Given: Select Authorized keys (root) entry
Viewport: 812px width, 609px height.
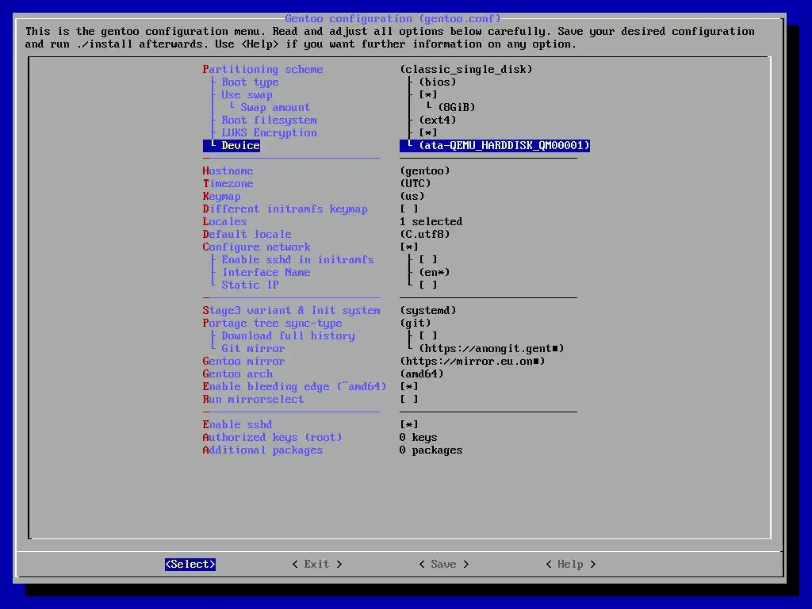Looking at the screenshot, I should (x=273, y=437).
